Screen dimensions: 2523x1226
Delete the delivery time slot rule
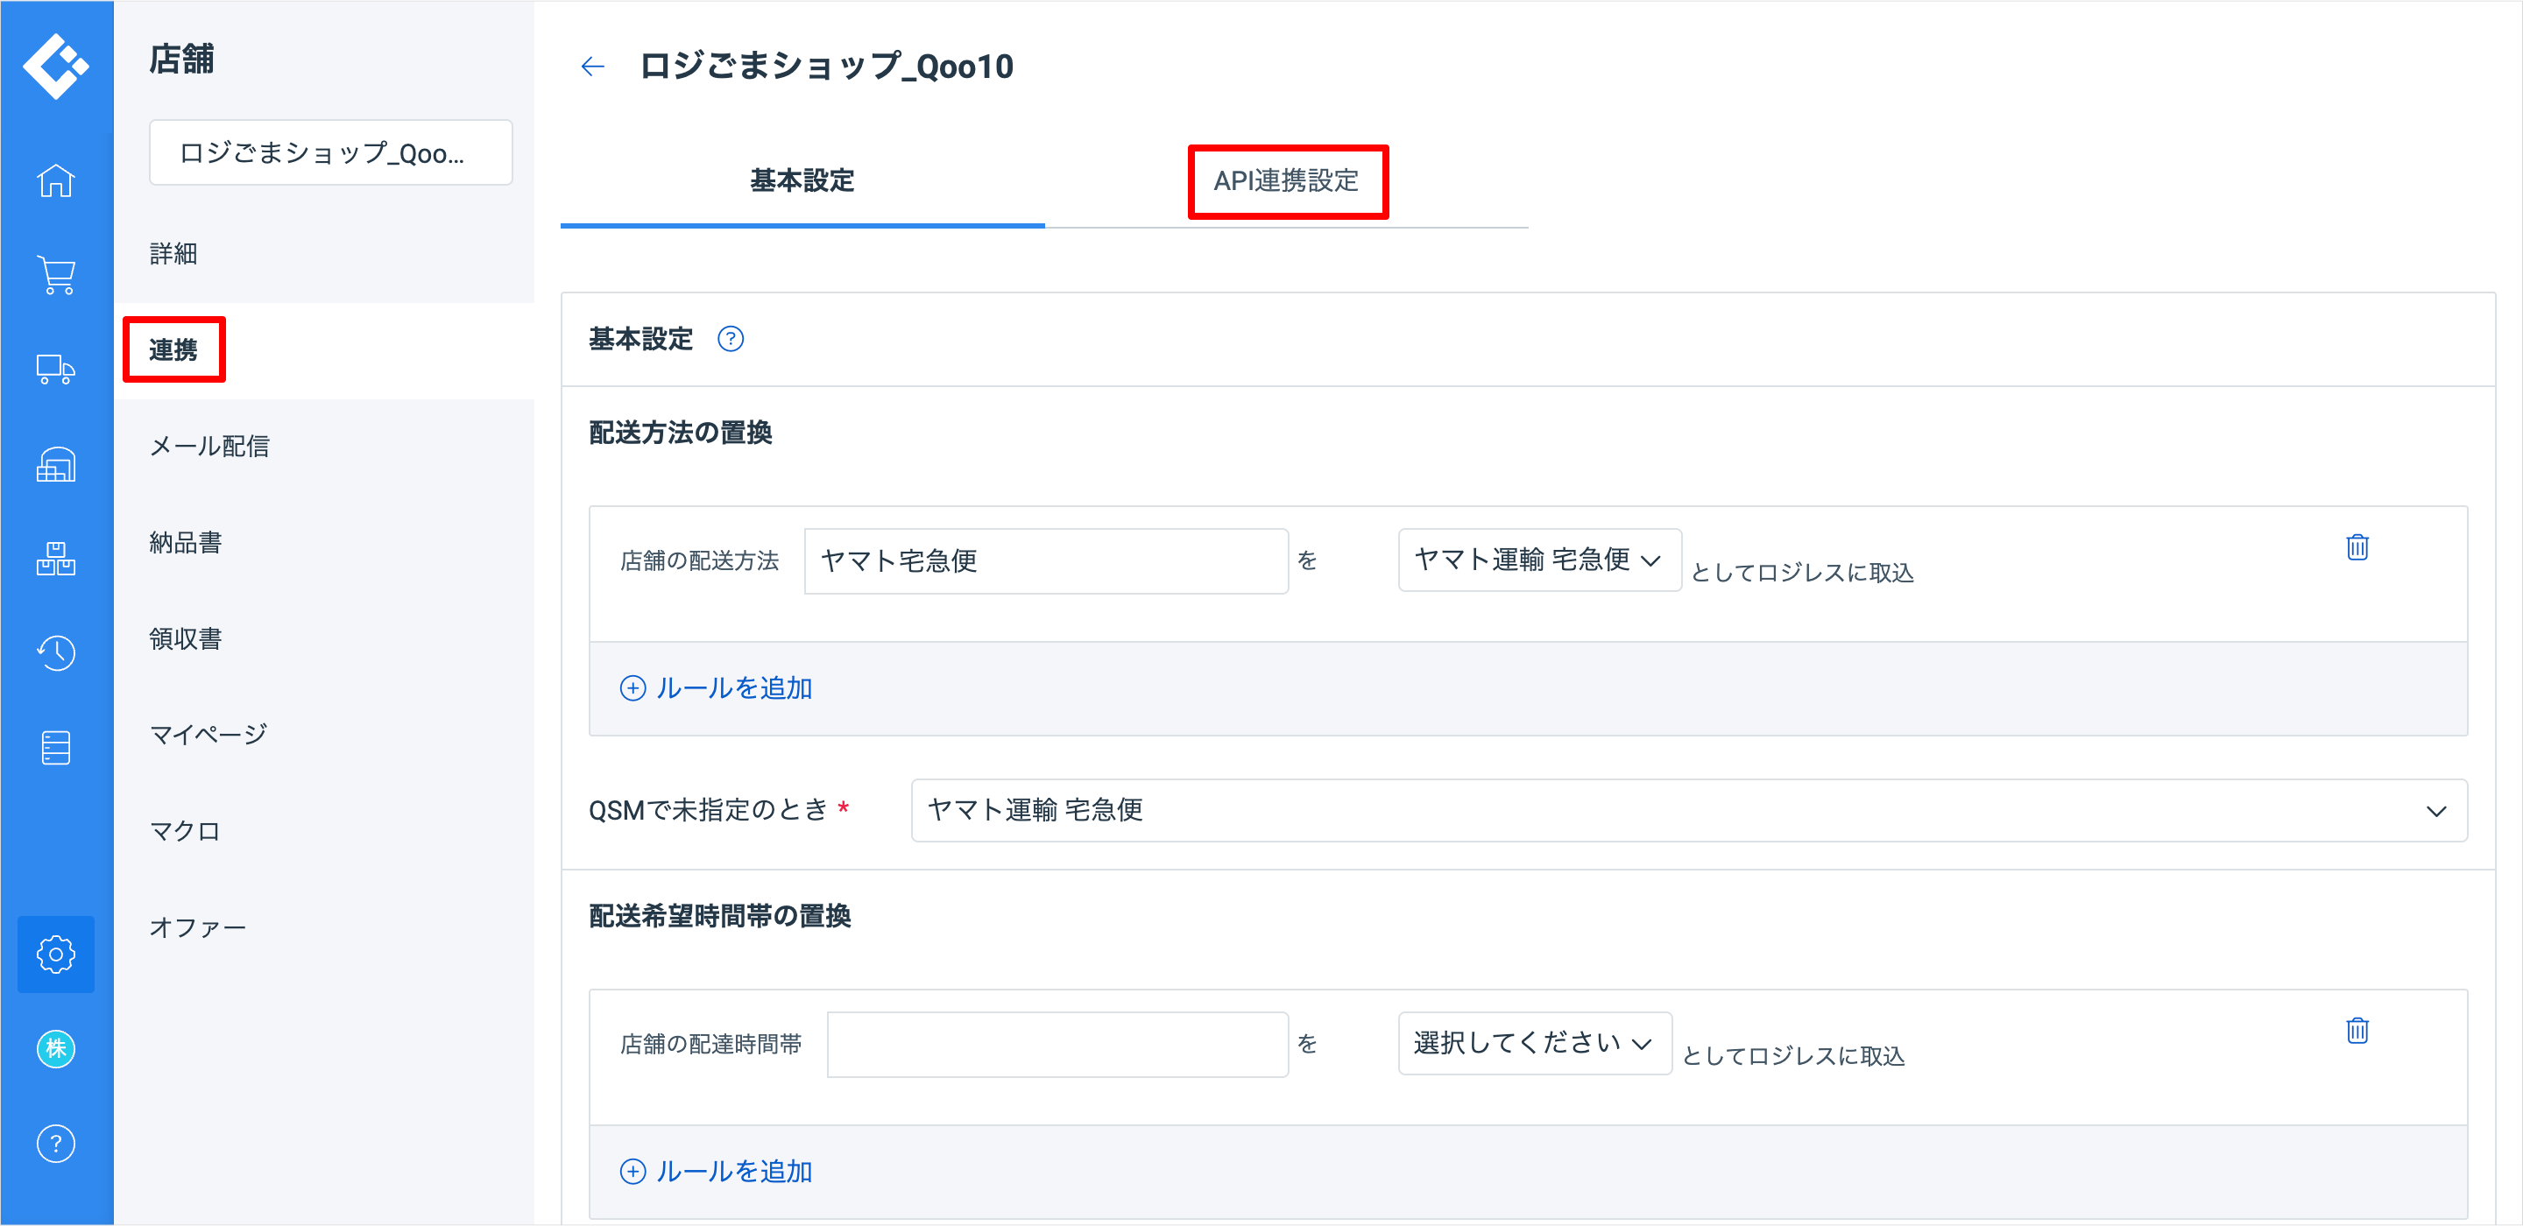click(x=2357, y=1030)
